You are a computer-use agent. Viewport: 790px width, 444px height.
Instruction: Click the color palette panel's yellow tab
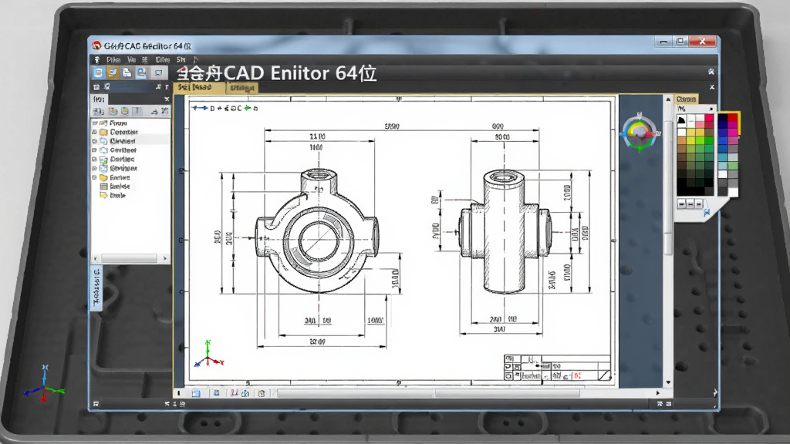coord(686,99)
